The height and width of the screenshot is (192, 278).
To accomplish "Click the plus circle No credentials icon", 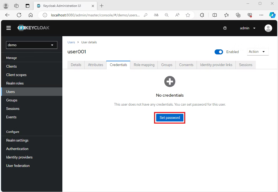I will click(x=170, y=82).
